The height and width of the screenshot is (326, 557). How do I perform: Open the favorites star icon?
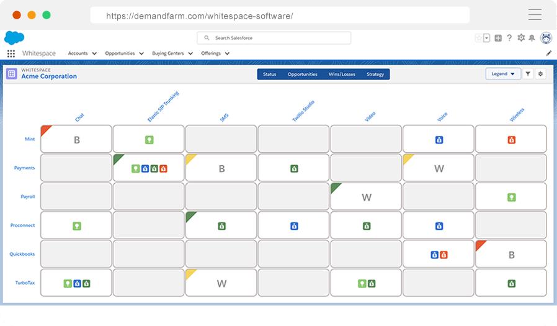pyautogui.click(x=479, y=38)
